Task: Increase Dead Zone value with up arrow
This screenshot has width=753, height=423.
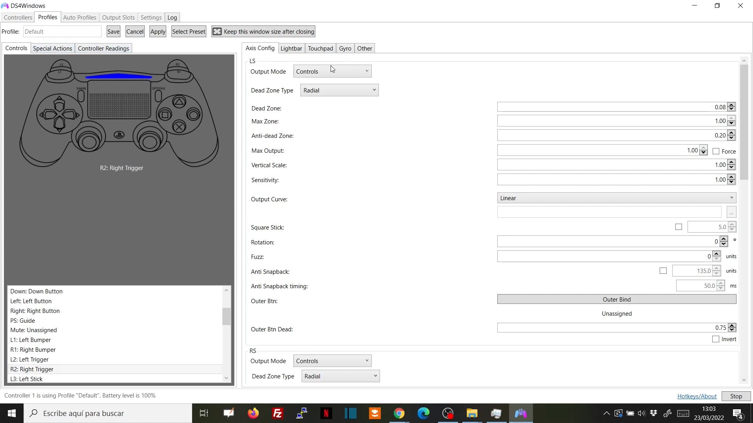Action: (x=731, y=105)
